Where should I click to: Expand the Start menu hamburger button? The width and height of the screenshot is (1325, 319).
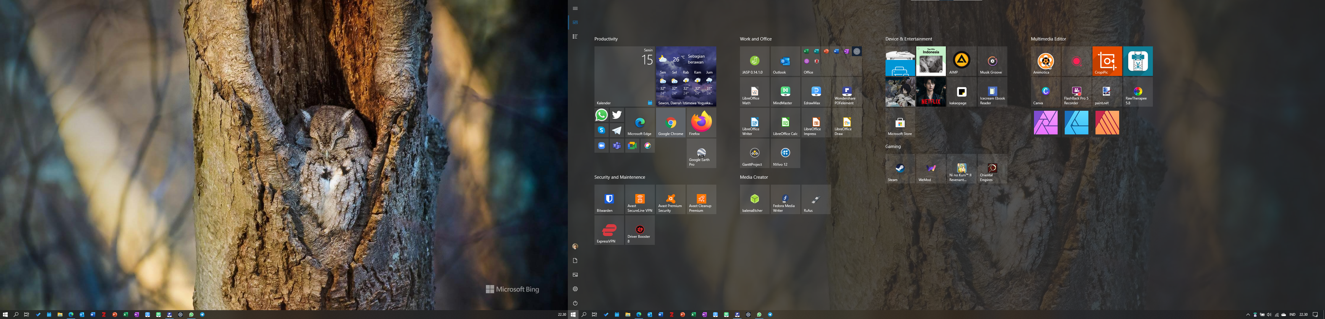point(575,8)
